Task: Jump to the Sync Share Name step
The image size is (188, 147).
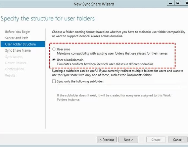Action: click(x=18, y=51)
